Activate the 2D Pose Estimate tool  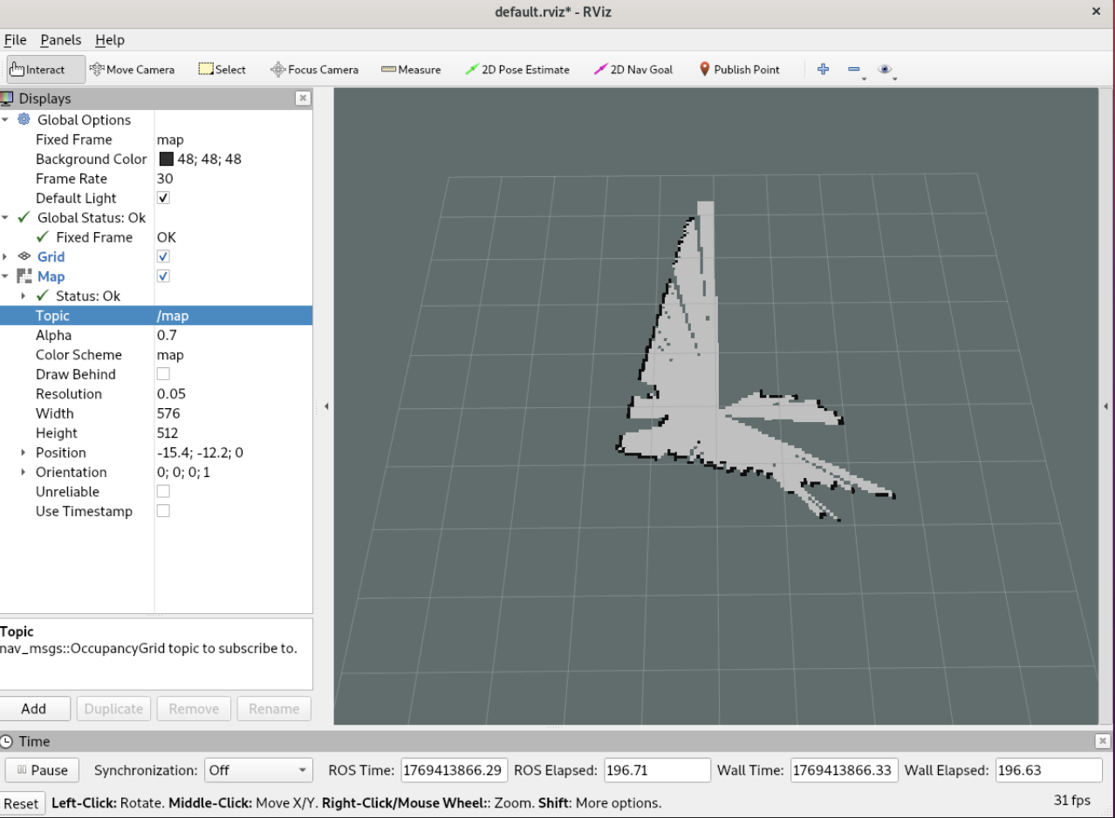[x=517, y=70]
